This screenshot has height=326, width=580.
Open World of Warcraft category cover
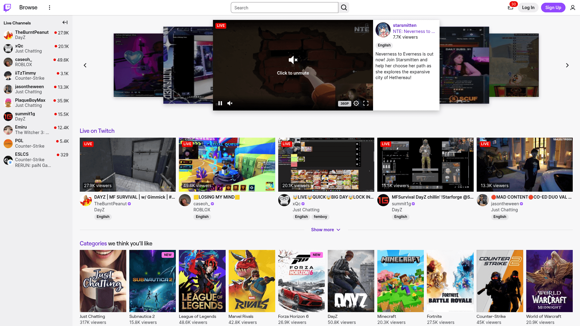click(549, 281)
